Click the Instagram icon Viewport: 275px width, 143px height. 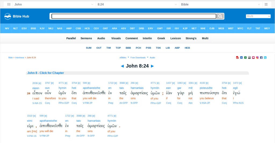tap(257, 57)
